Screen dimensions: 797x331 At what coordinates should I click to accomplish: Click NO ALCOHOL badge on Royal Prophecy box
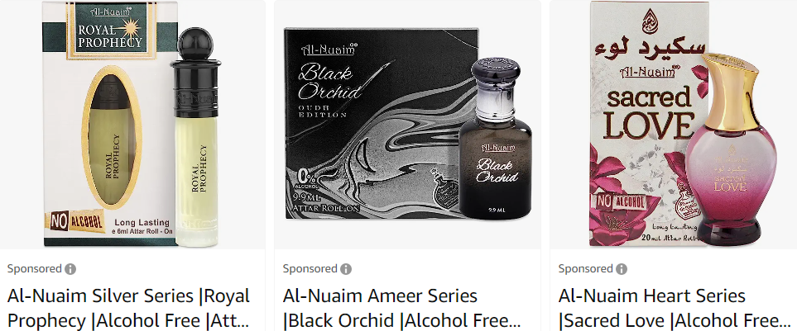pos(77,221)
